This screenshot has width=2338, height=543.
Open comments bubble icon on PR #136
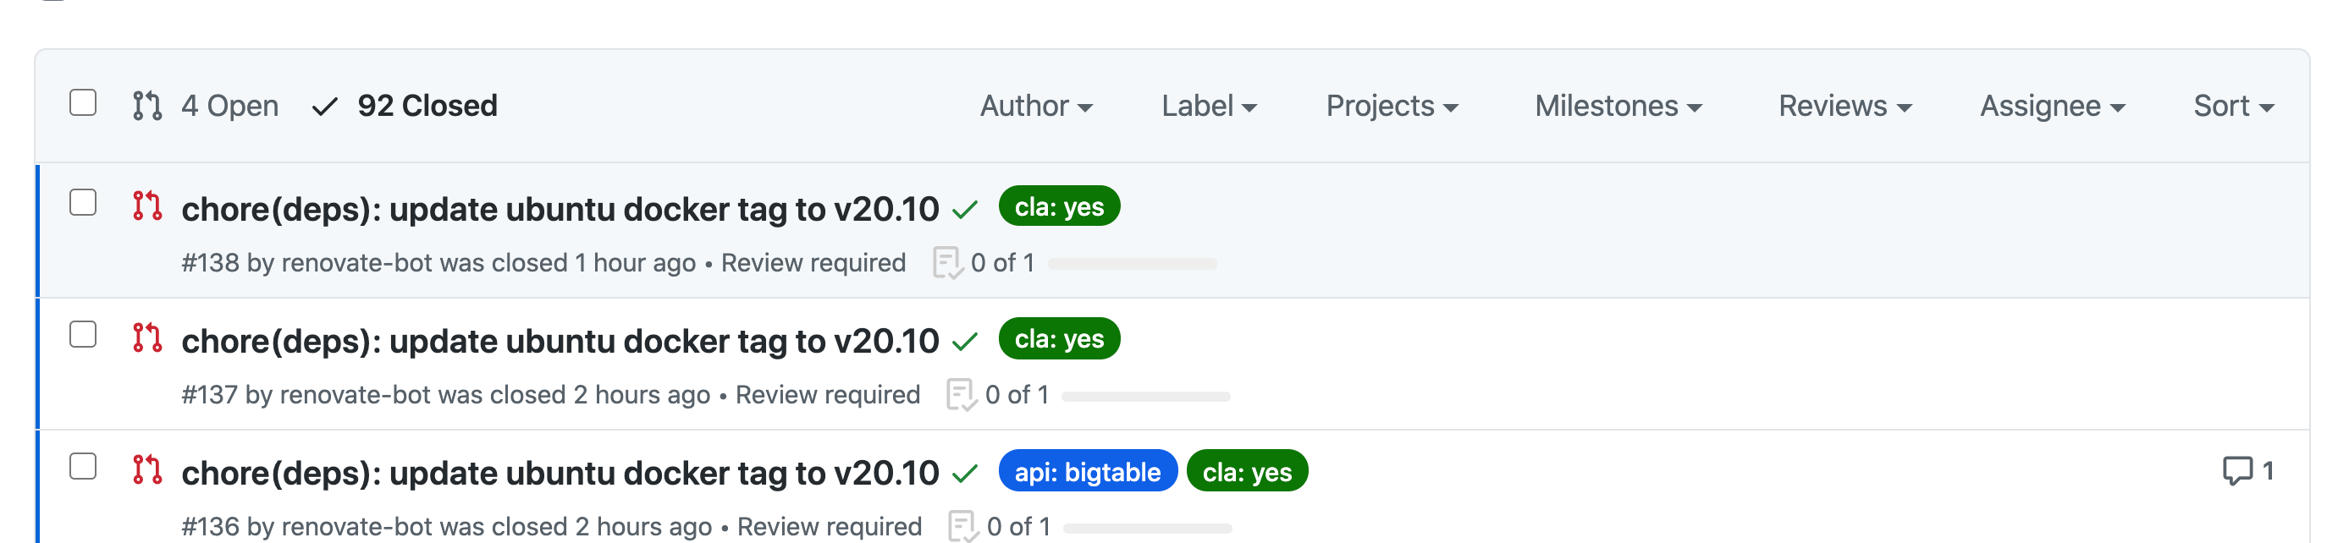click(x=2237, y=470)
